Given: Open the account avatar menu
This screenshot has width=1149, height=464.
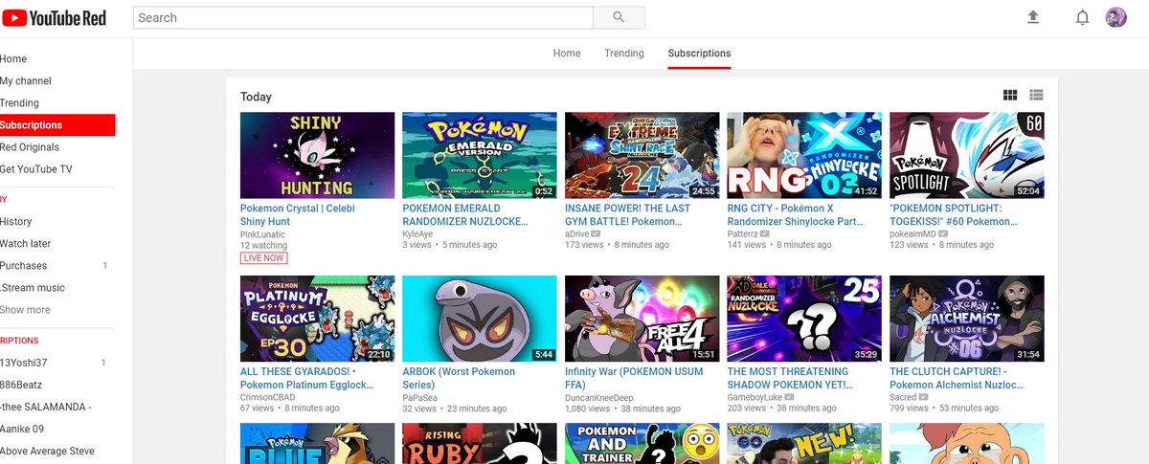Looking at the screenshot, I should [1115, 17].
